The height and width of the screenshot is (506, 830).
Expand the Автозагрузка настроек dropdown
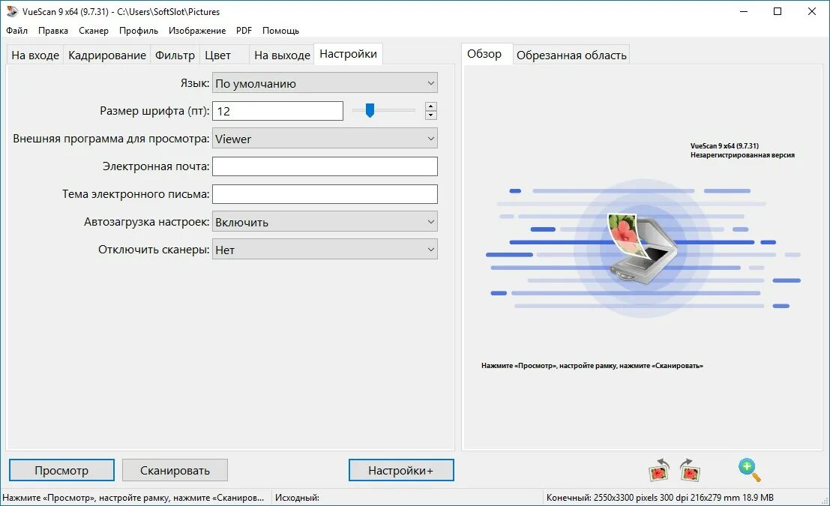tap(325, 222)
